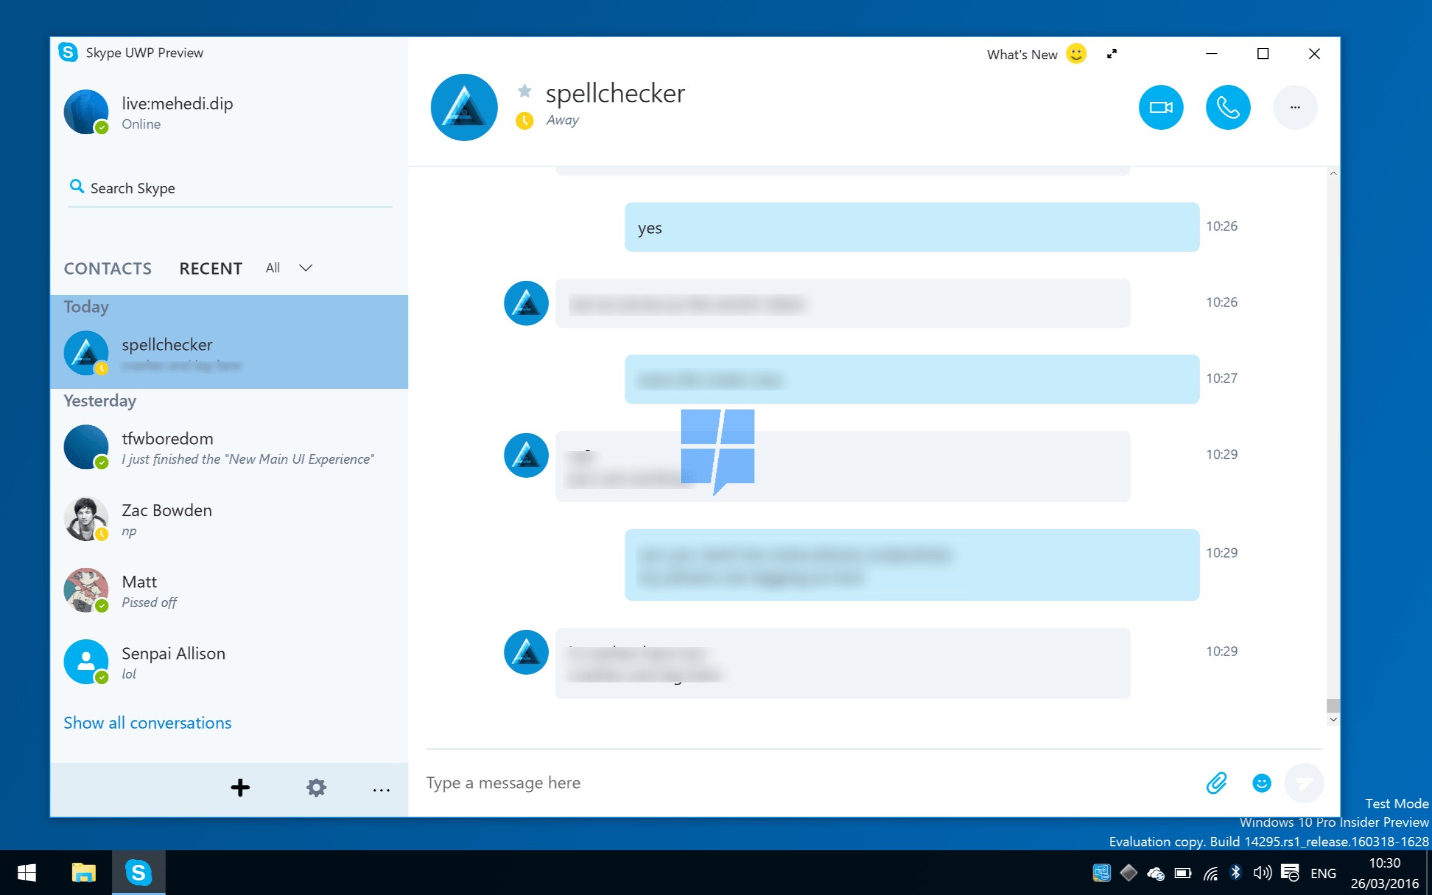Screen dimensions: 1432x895
Task: Expand the All filter dropdown chevron
Action: [x=305, y=268]
